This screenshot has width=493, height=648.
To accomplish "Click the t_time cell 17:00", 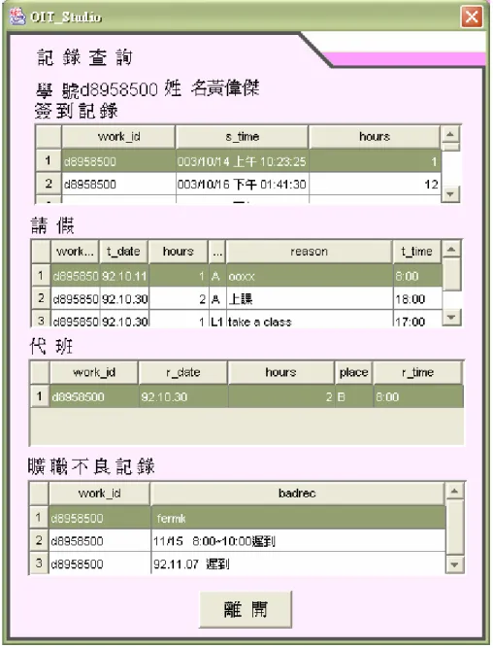I will pos(417,320).
